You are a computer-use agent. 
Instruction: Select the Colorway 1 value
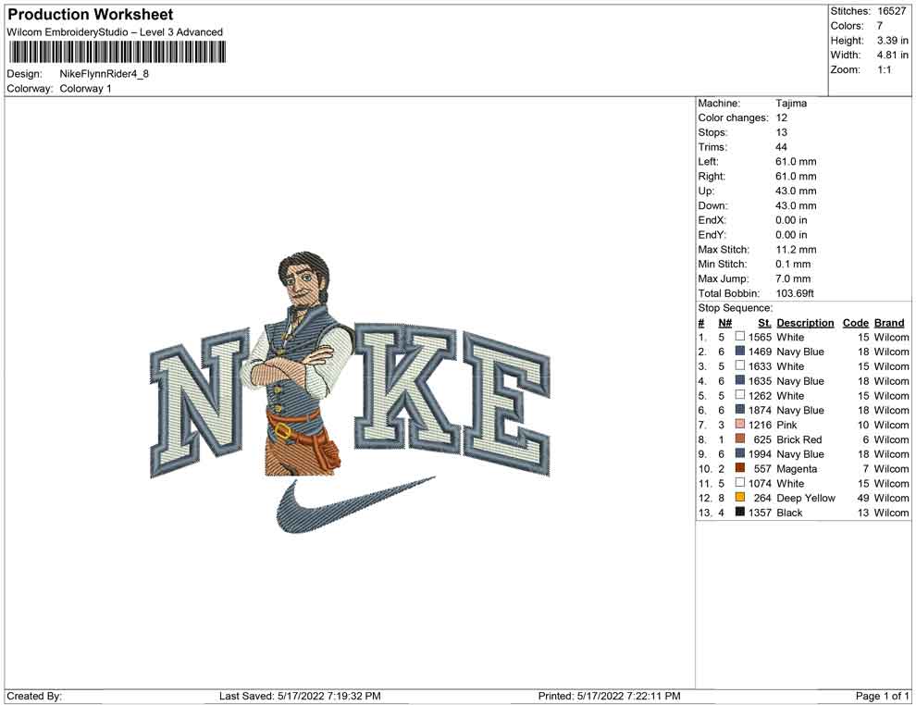coord(85,89)
